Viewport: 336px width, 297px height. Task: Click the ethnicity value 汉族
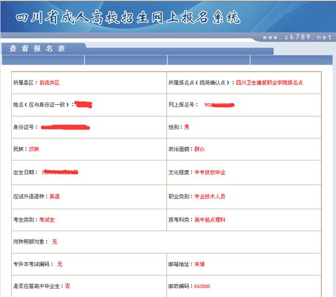[34, 149]
